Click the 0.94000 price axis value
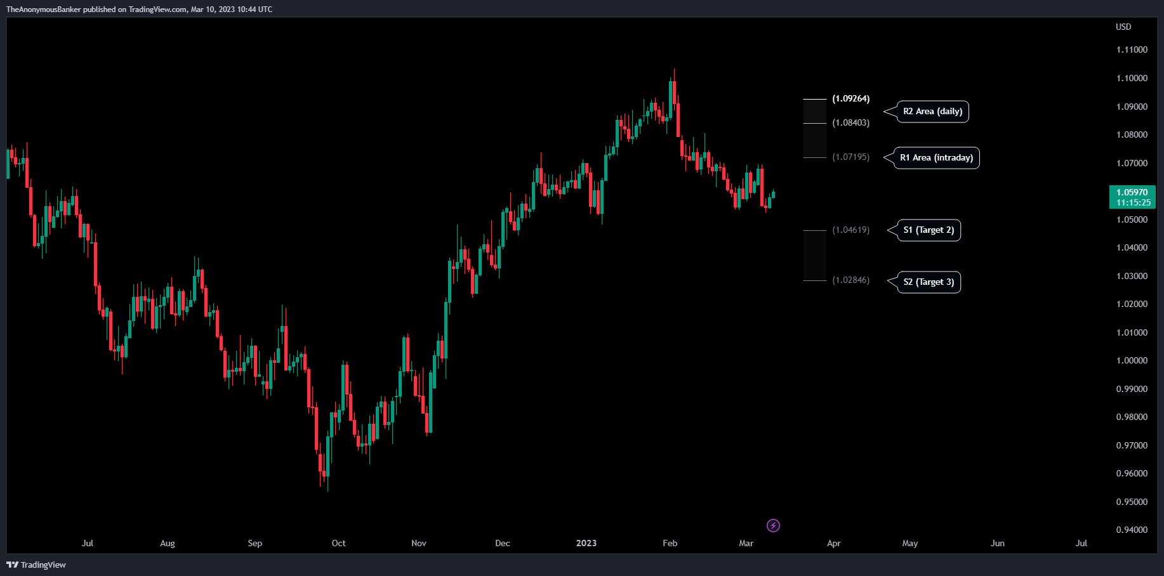 (x=1132, y=530)
